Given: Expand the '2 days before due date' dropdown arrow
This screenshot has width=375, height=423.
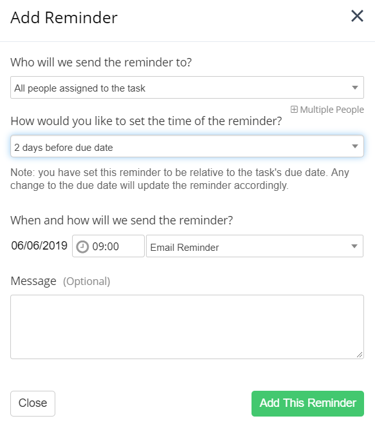Looking at the screenshot, I should point(355,146).
